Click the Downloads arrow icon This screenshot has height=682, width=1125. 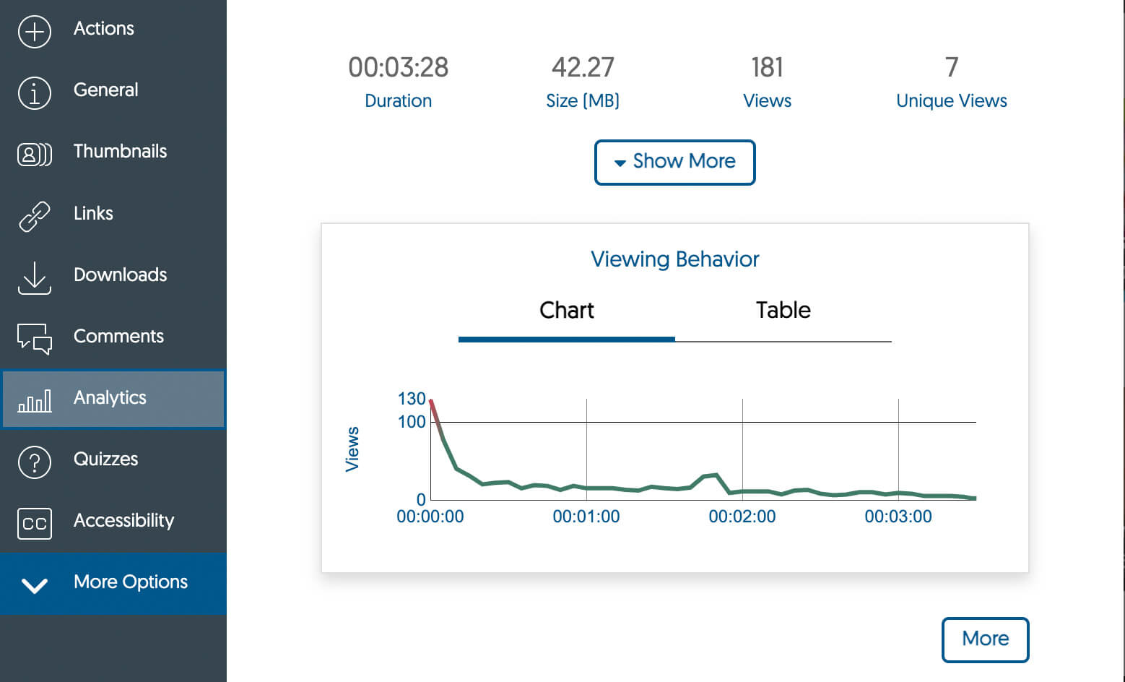coord(34,277)
